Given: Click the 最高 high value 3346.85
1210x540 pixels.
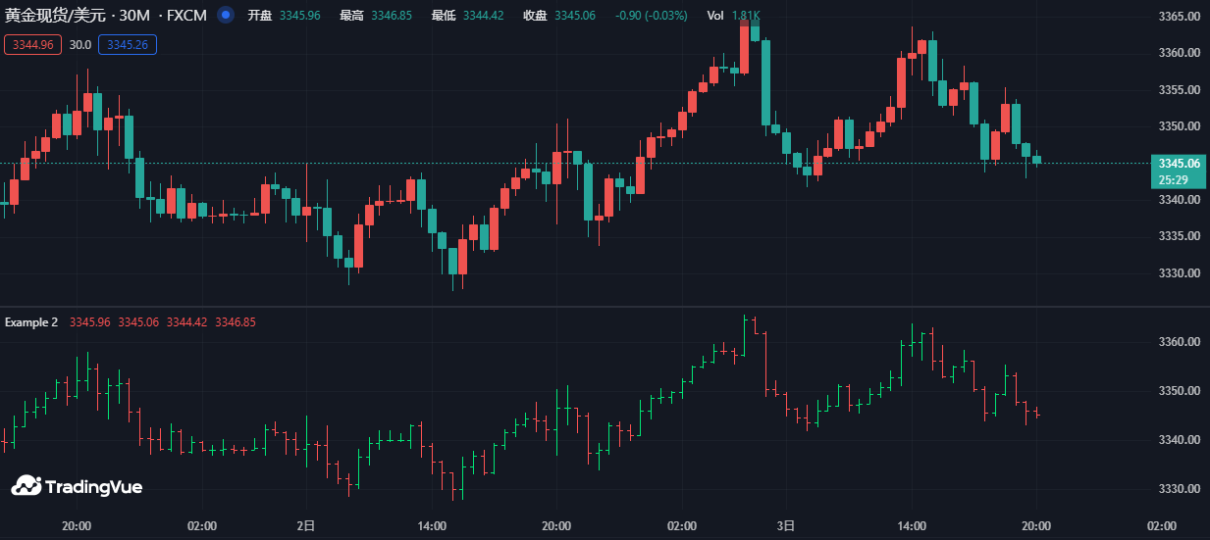Looking at the screenshot, I should (x=392, y=16).
